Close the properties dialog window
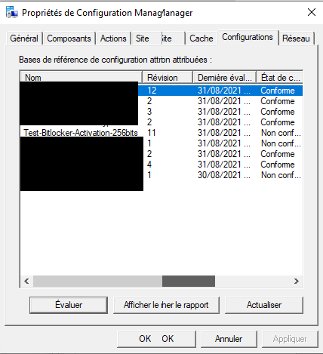The height and width of the screenshot is (354, 323). click(x=312, y=12)
